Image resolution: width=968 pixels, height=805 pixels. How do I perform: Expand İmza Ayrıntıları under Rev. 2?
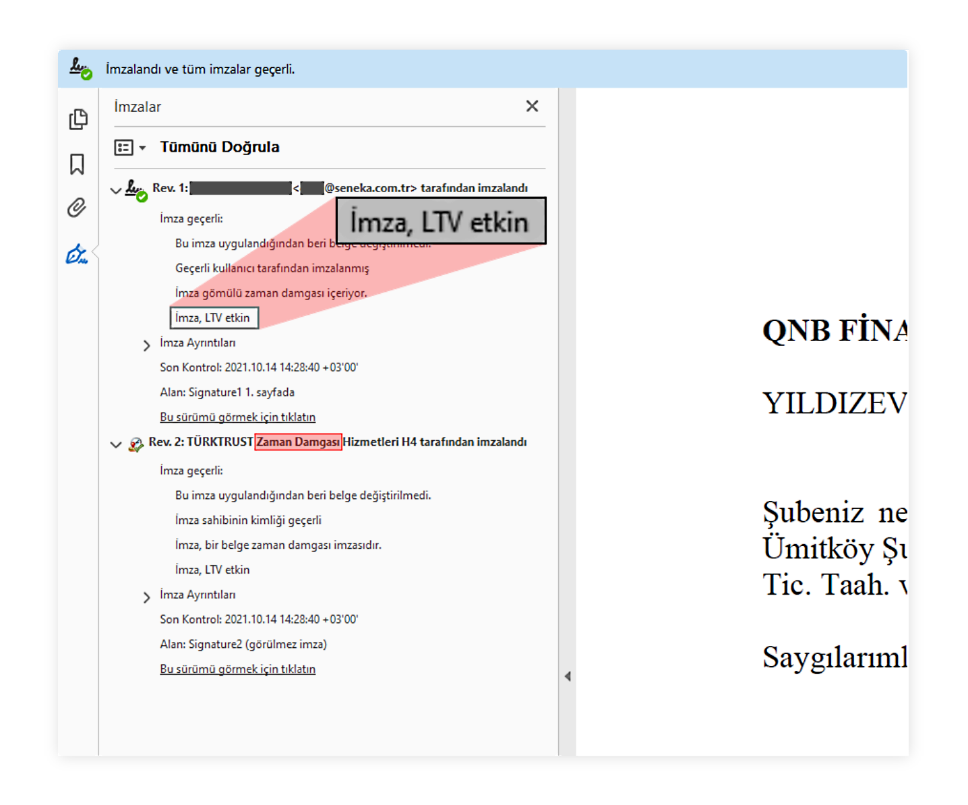(x=146, y=597)
